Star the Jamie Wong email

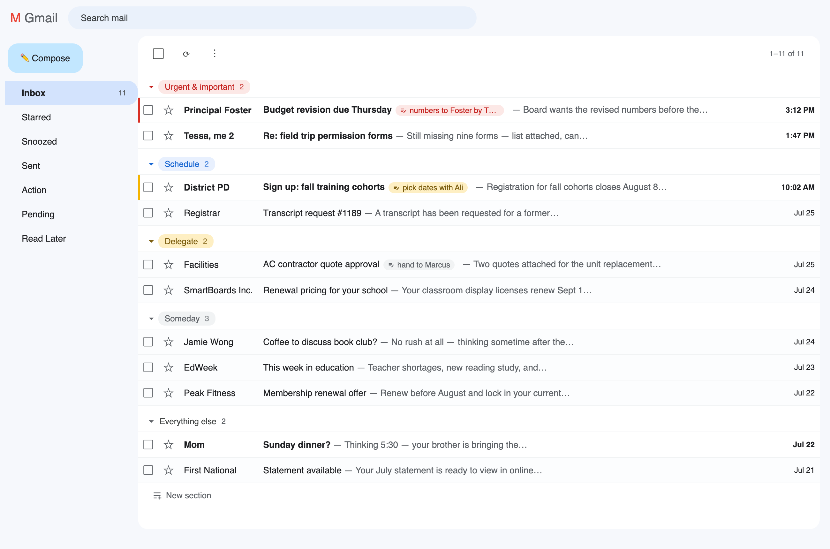tap(169, 342)
